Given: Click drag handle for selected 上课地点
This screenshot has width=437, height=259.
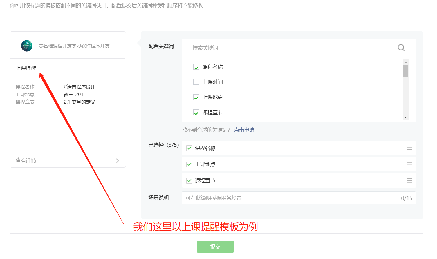Looking at the screenshot, I should coord(409,164).
